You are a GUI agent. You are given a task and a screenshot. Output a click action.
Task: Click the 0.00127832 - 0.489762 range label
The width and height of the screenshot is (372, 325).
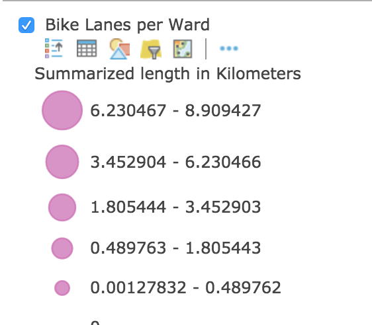[186, 287]
